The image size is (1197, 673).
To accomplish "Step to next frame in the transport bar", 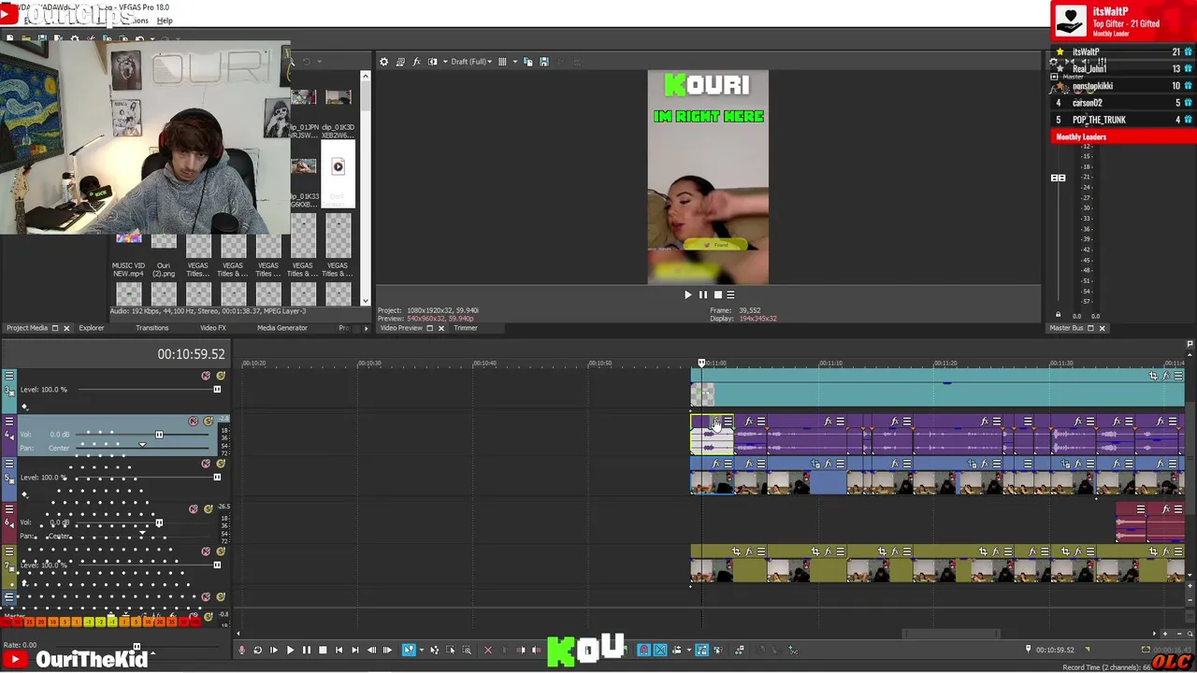I will [x=387, y=650].
